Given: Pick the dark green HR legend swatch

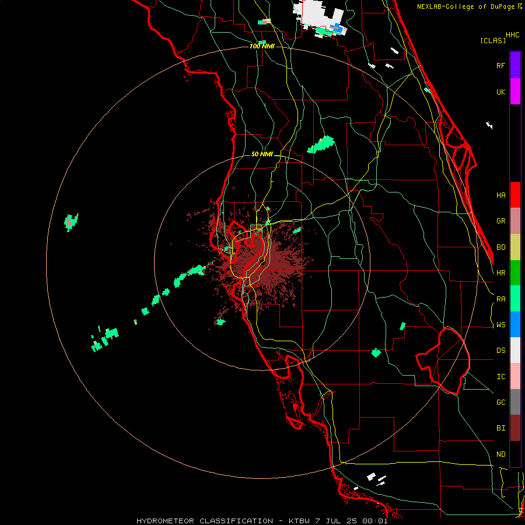Looking at the screenshot, I should pos(515,273).
